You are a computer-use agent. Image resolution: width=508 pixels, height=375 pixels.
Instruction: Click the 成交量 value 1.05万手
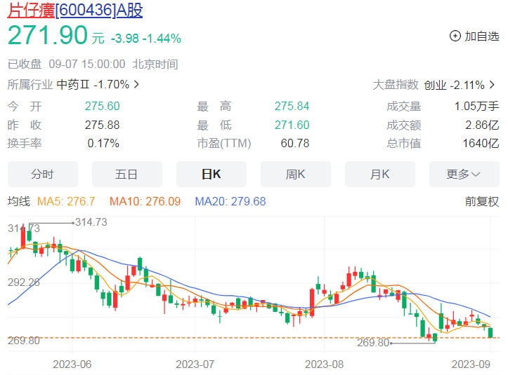[476, 106]
